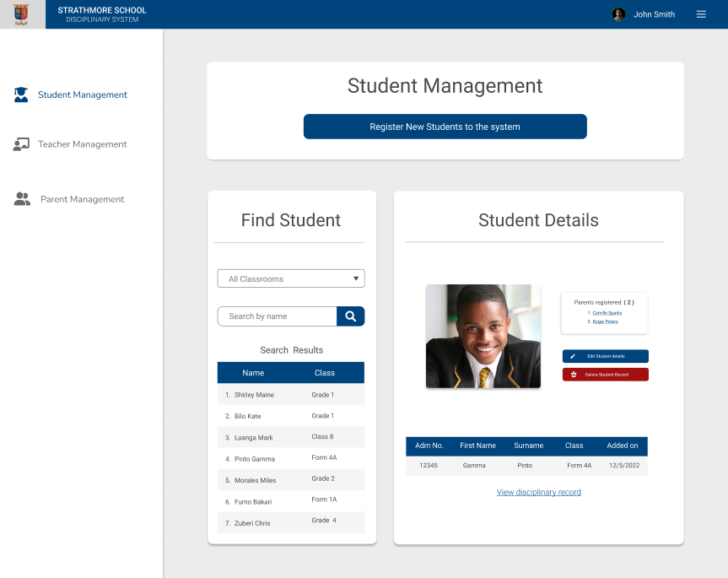Open the All Classrooms dropdown
The height and width of the screenshot is (578, 728).
(x=290, y=278)
